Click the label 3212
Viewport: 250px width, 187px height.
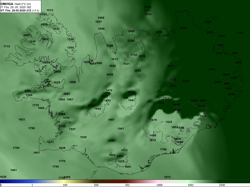[219, 53]
